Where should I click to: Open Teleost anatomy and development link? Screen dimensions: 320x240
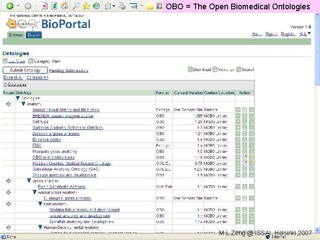80,216
